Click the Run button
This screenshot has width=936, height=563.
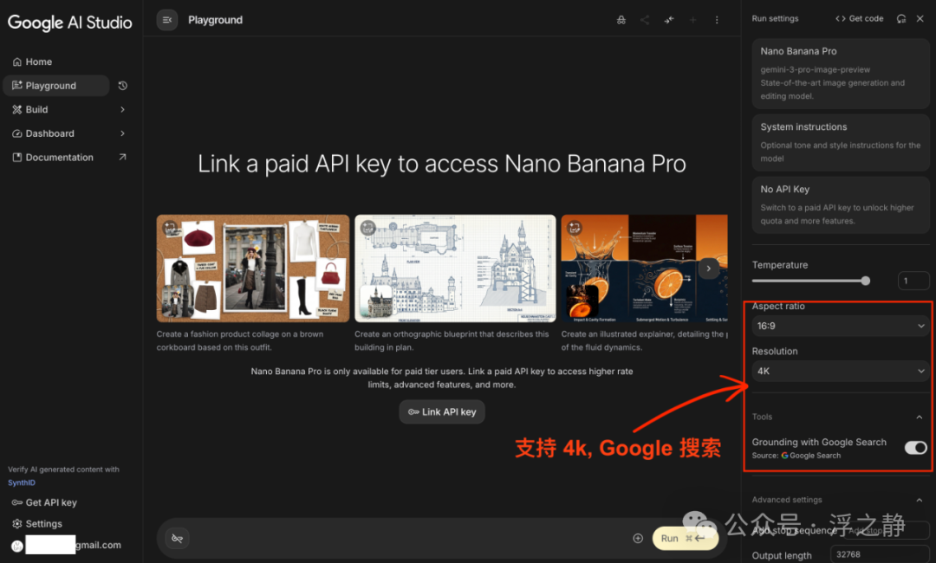686,539
